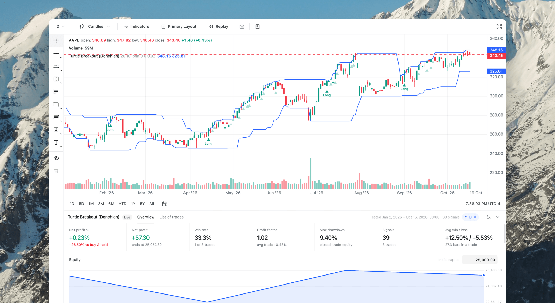Screen dimensions: 555x303
Task: Take a chart snapshot with camera icon
Action: point(242,26)
